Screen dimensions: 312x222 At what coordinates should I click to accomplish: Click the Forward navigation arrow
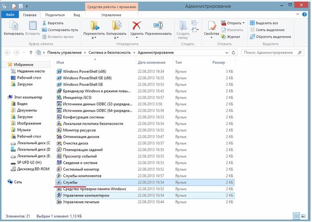tap(16, 52)
